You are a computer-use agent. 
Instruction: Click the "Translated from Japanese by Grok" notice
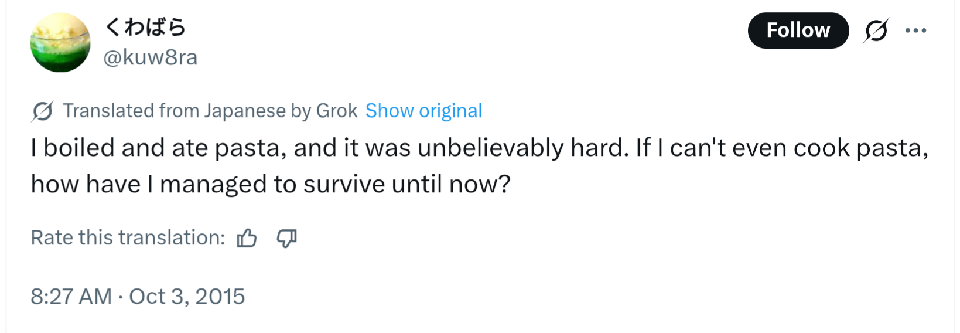(210, 111)
